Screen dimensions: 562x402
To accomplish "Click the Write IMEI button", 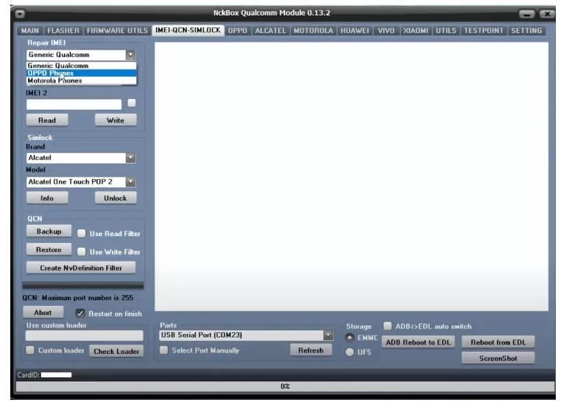I will pos(115,120).
